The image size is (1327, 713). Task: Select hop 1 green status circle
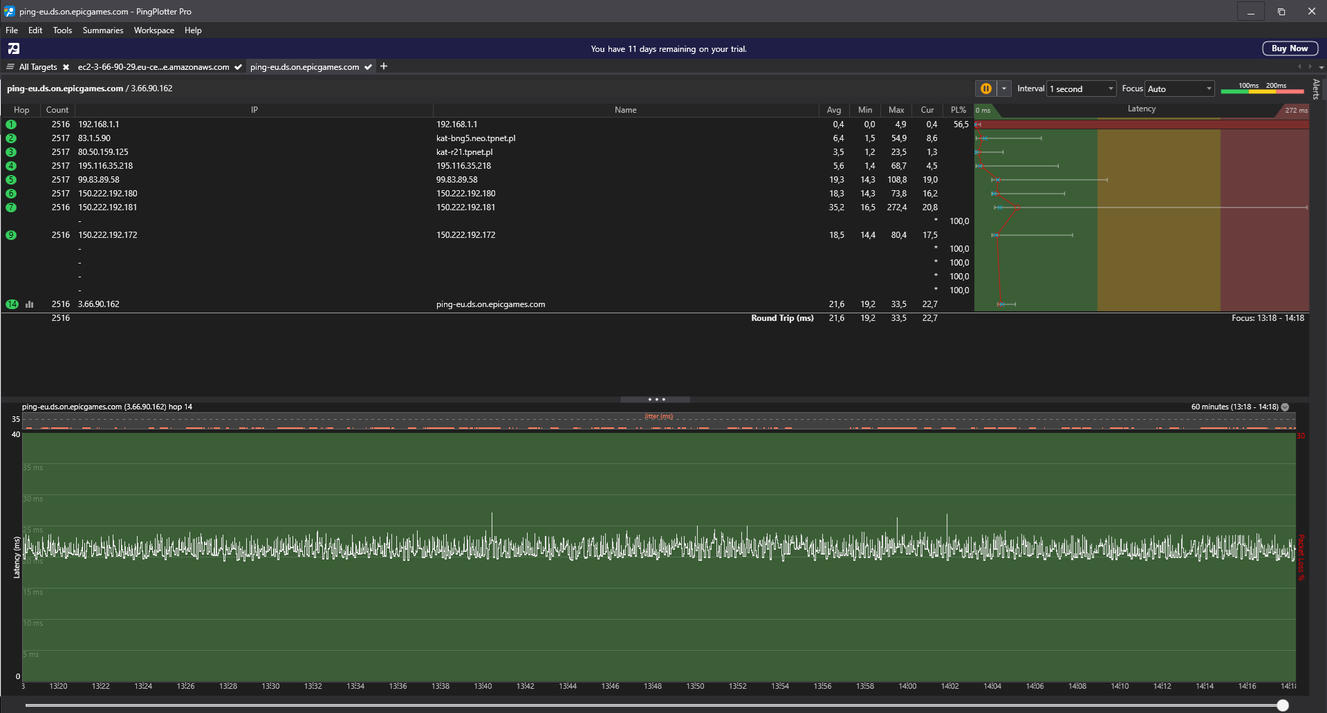click(11, 124)
